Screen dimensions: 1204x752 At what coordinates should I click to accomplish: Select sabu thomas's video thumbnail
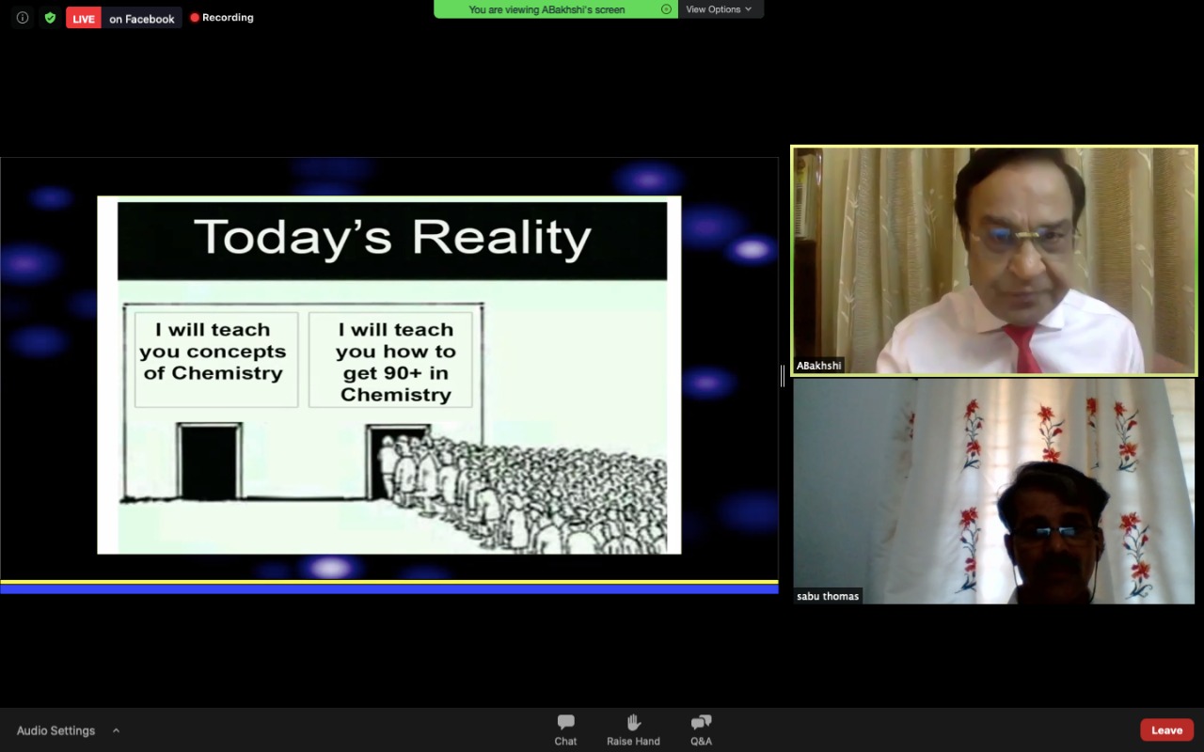(993, 491)
